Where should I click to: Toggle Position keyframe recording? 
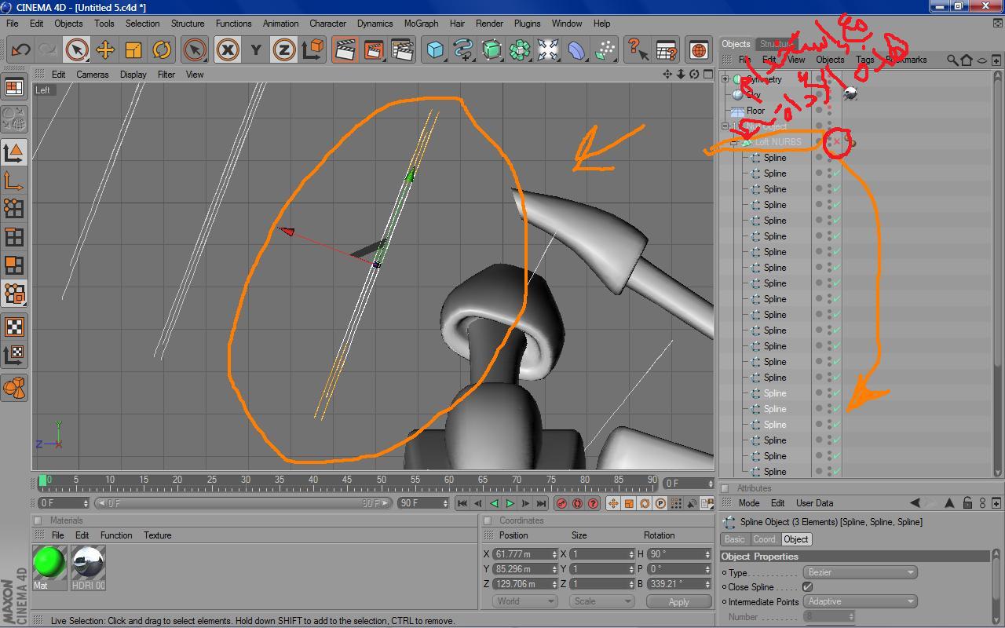[x=613, y=503]
